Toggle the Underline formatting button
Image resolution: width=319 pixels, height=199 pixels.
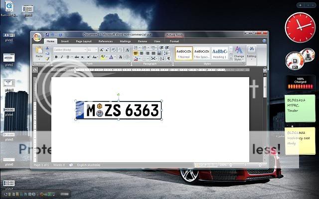point(67,57)
